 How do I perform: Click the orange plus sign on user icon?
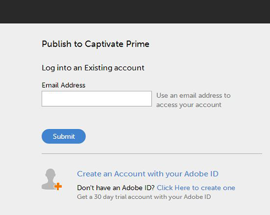pyautogui.click(x=58, y=186)
